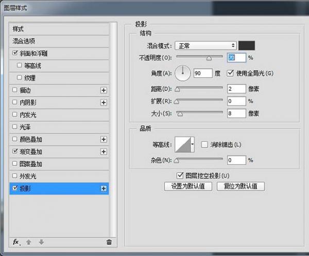
Task: Move effect down with the down arrow
Action: pos(41,242)
